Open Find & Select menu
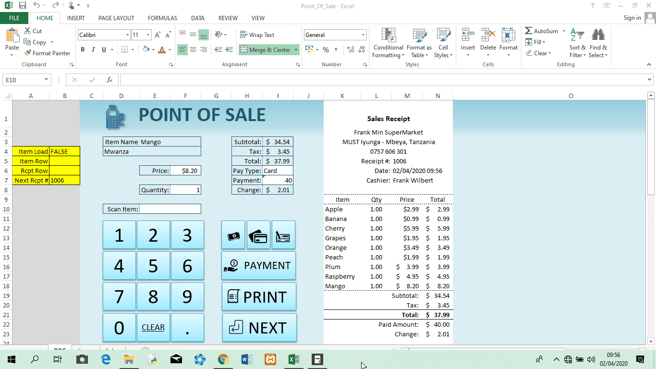656x369 pixels. point(598,43)
